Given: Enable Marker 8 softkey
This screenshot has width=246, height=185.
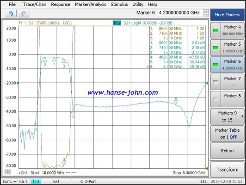Looking at the screenshot, I should coord(228,99).
